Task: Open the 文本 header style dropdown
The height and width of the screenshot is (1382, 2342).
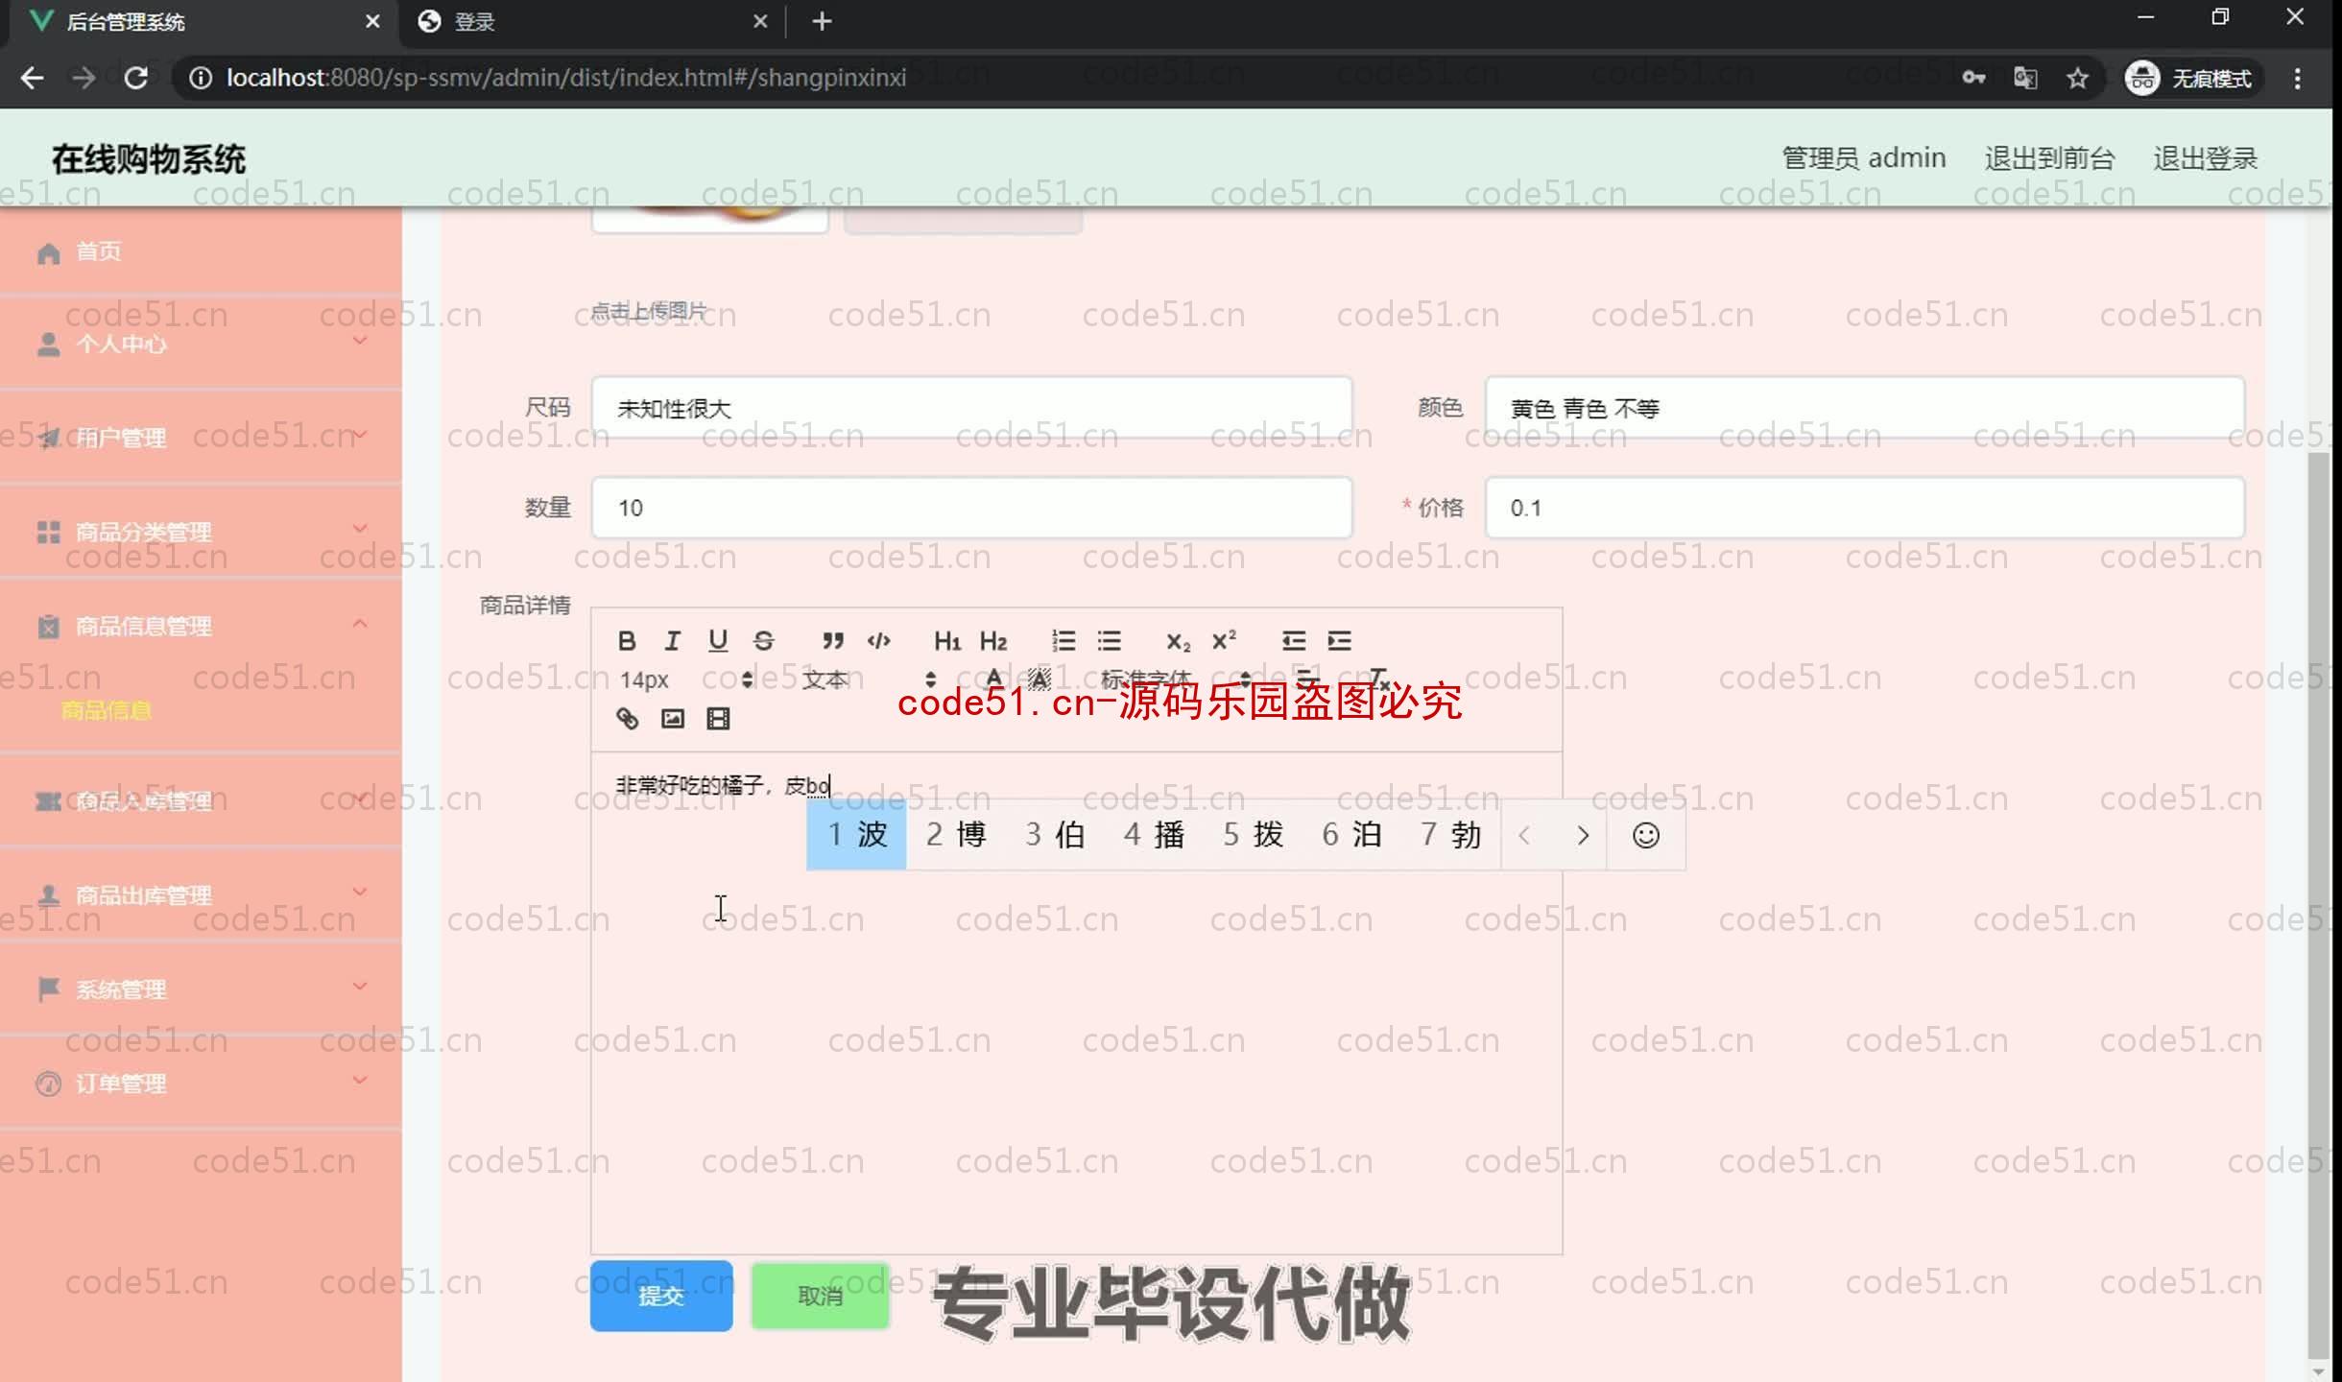Action: tap(869, 679)
